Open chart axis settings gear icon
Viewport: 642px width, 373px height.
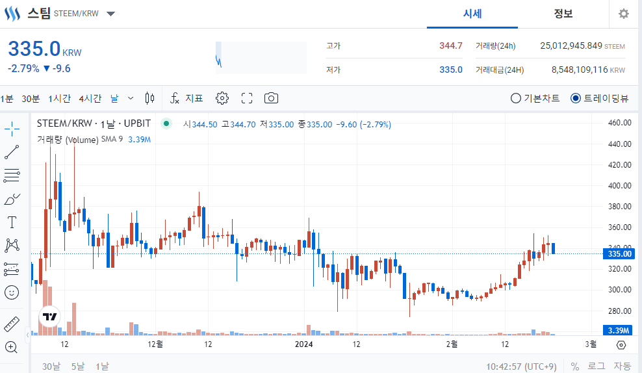coord(621,345)
